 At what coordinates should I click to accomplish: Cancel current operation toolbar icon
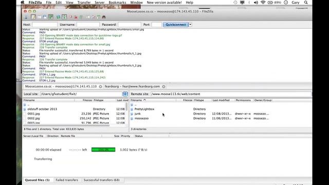[70, 17]
